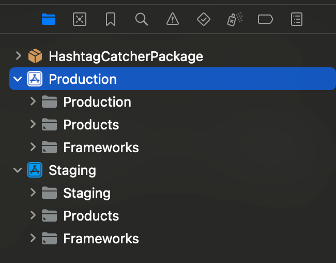Expand the Production subfolder

pyautogui.click(x=33, y=101)
